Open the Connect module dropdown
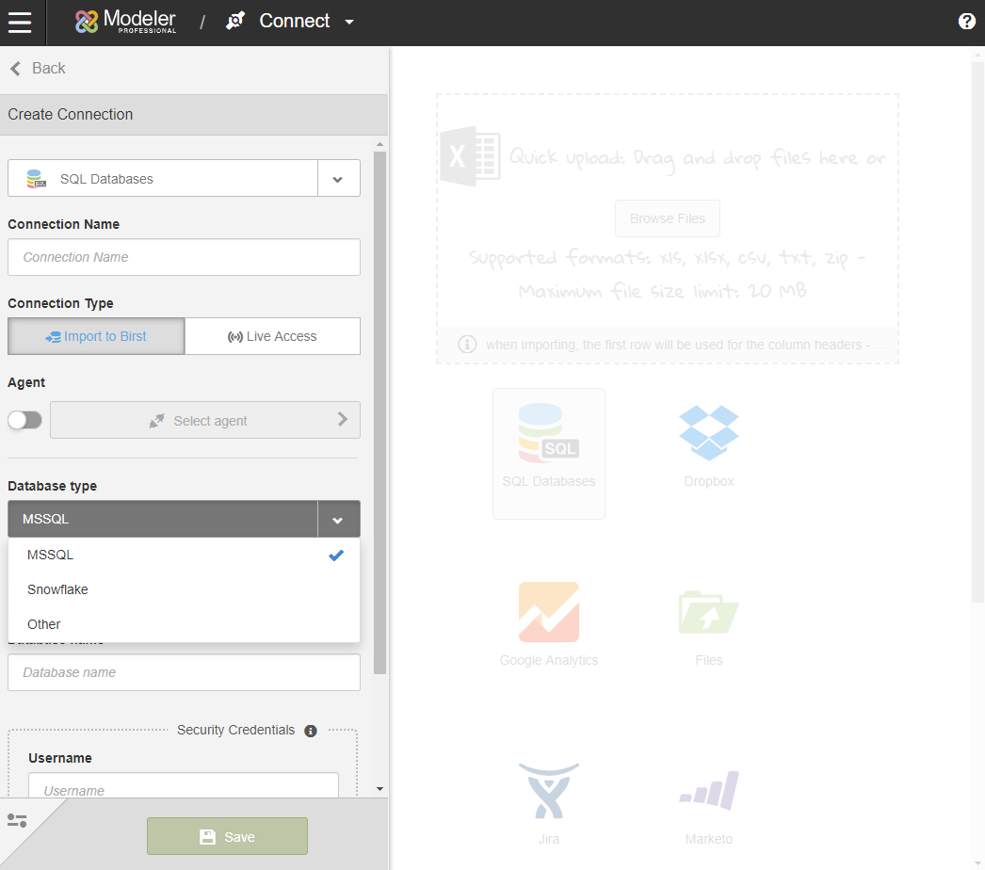This screenshot has height=870, width=985. coord(349,22)
